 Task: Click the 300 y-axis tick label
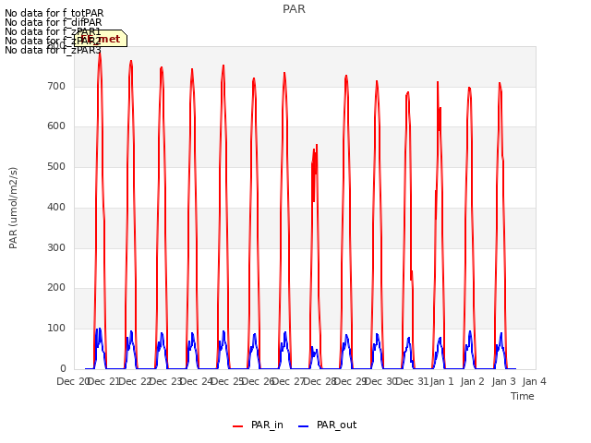point(56,247)
